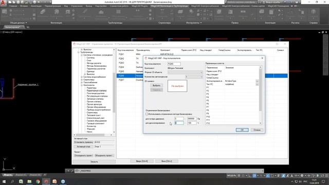Click OK in Код пользователя dialog
The width and height of the screenshot is (329, 185).
point(242,130)
